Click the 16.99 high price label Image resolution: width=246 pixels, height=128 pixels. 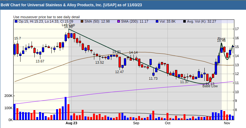[68, 27]
